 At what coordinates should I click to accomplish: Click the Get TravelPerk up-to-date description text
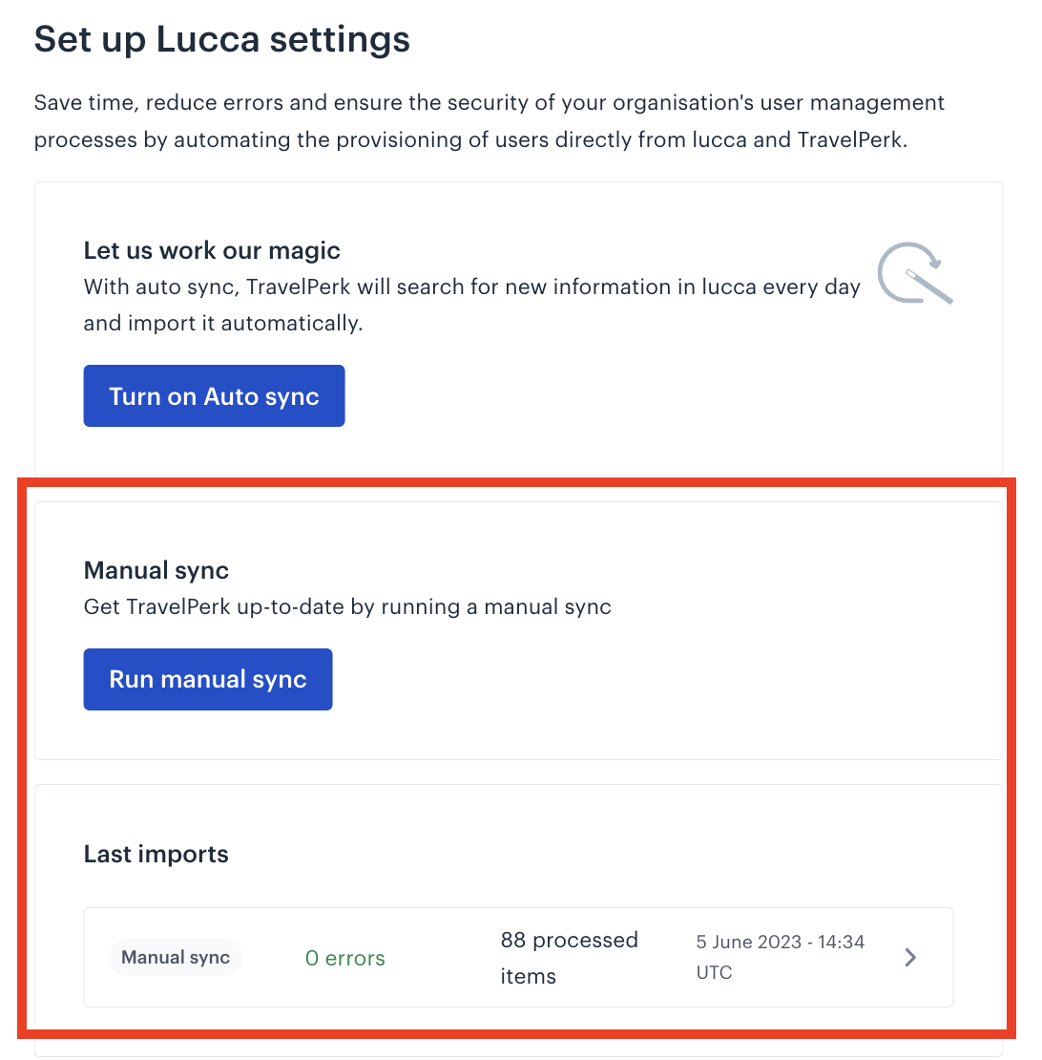click(347, 606)
